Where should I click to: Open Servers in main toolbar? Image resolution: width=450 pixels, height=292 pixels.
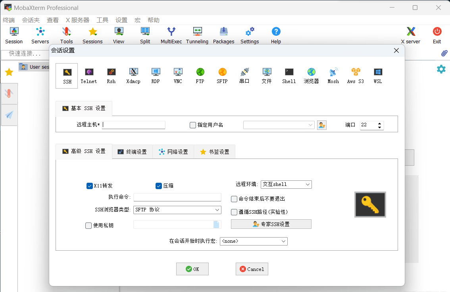[40, 35]
